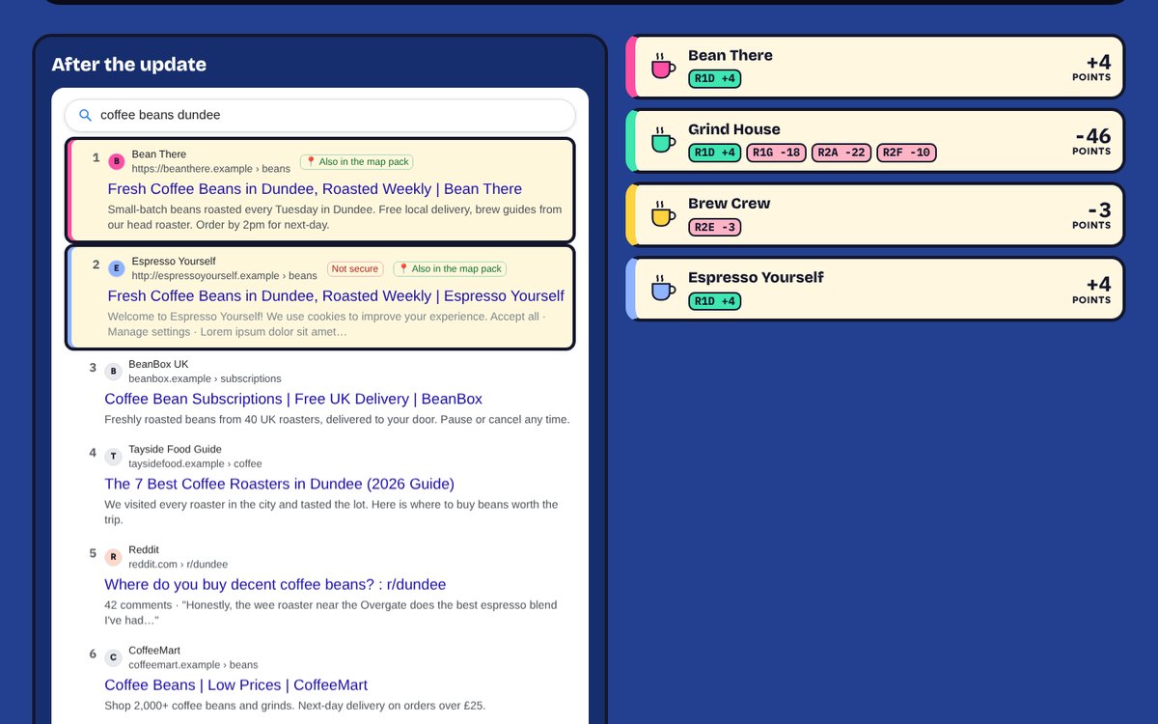Screen dimensions: 1158x724
Task: Click the '+4 POINTS' score on Bean There card
Action: [1092, 68]
